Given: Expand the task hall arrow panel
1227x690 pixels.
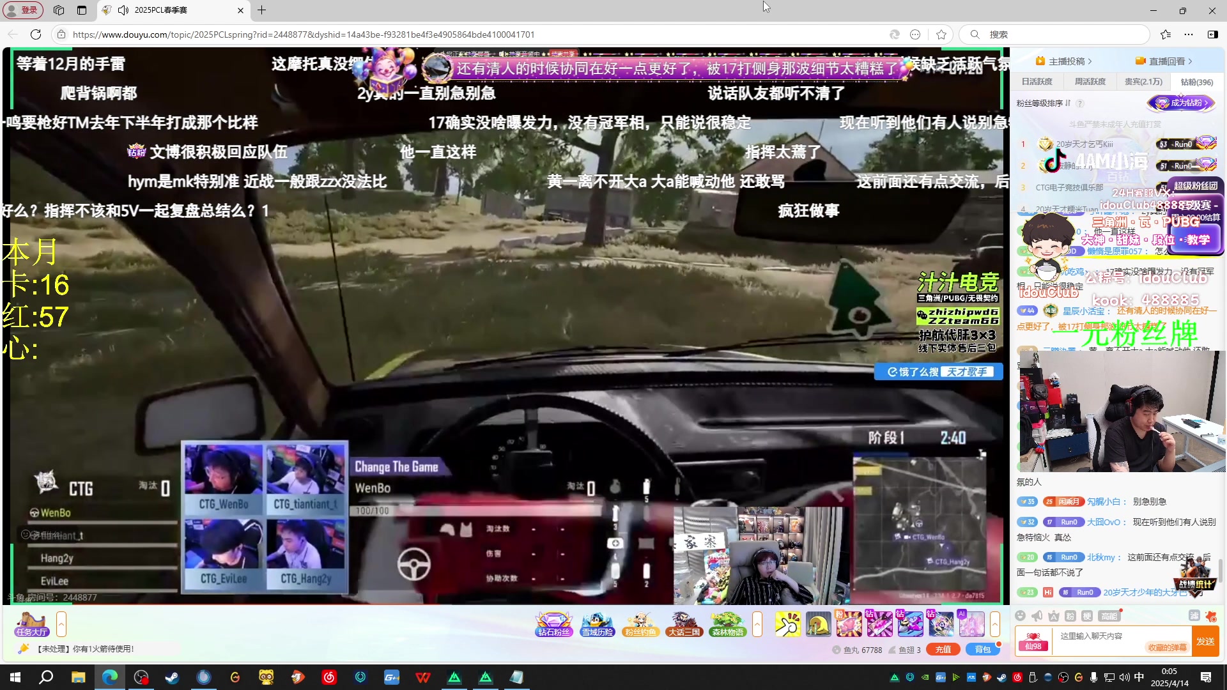Looking at the screenshot, I should 61,624.
